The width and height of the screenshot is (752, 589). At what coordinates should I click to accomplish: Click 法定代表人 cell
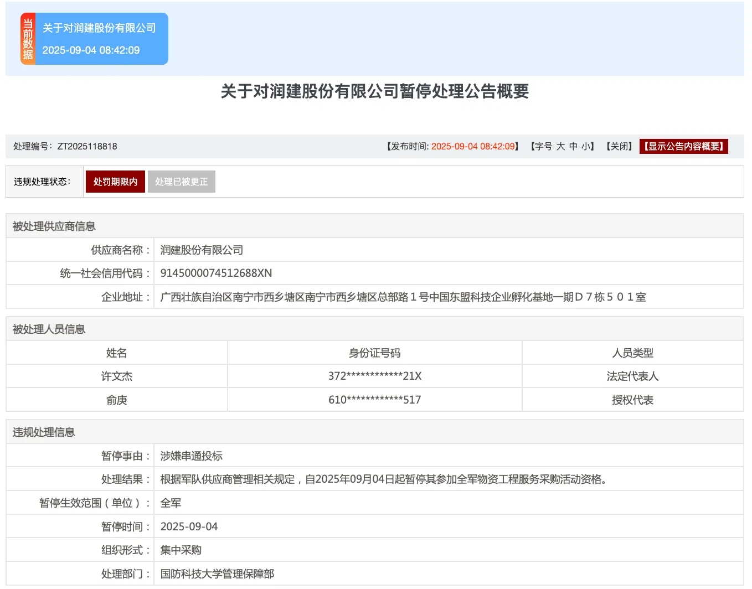tap(633, 376)
